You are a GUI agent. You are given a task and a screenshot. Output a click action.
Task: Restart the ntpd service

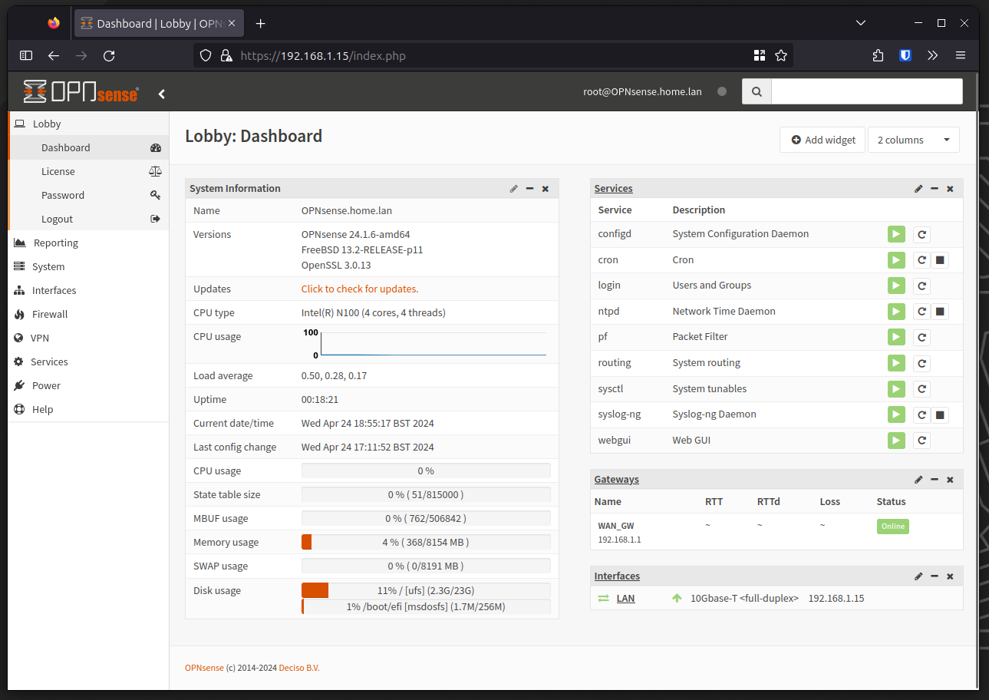pos(921,312)
